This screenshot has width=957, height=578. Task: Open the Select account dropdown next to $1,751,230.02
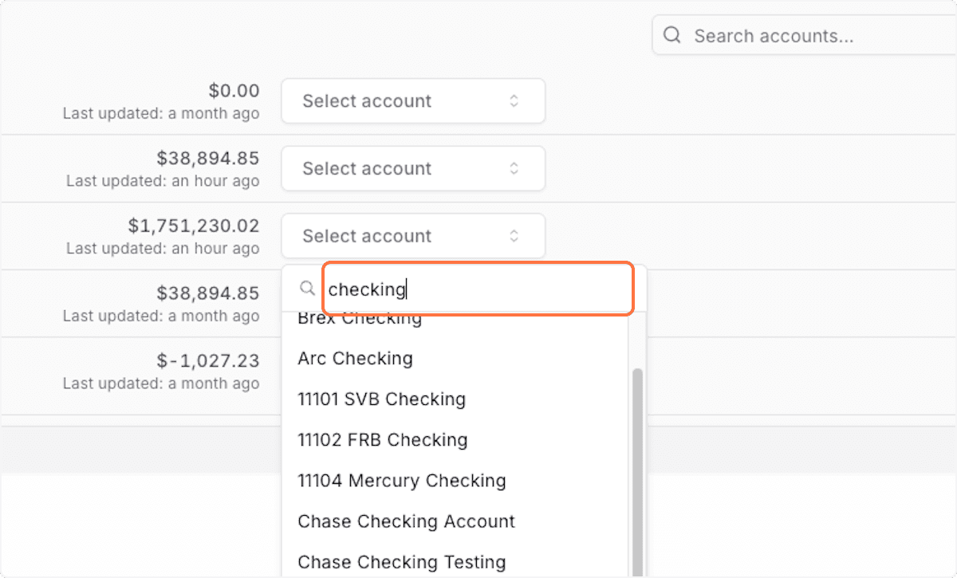[412, 235]
